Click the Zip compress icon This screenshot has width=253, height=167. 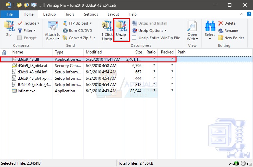tap(9, 26)
